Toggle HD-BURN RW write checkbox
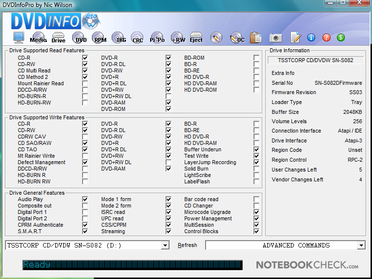The height and width of the screenshot is (279, 372). pyautogui.click(x=85, y=181)
